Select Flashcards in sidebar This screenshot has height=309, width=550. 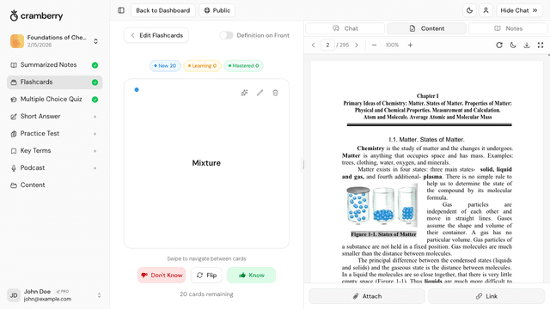point(55,82)
